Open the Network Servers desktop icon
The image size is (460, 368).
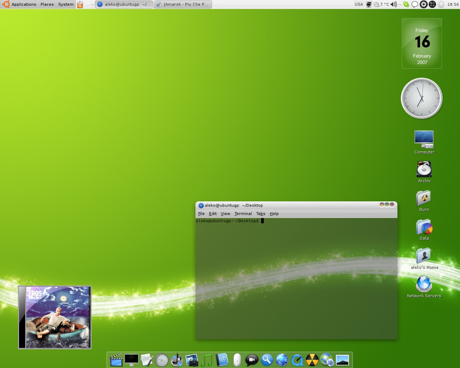424,287
